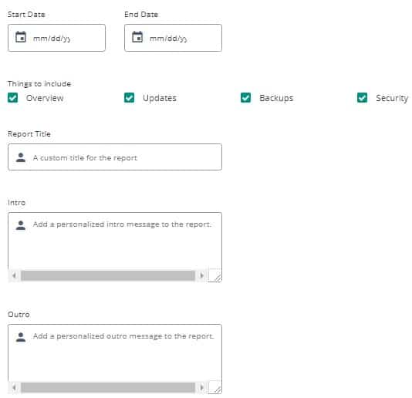Click the Outro person icon
The image size is (412, 398).
pyautogui.click(x=21, y=337)
